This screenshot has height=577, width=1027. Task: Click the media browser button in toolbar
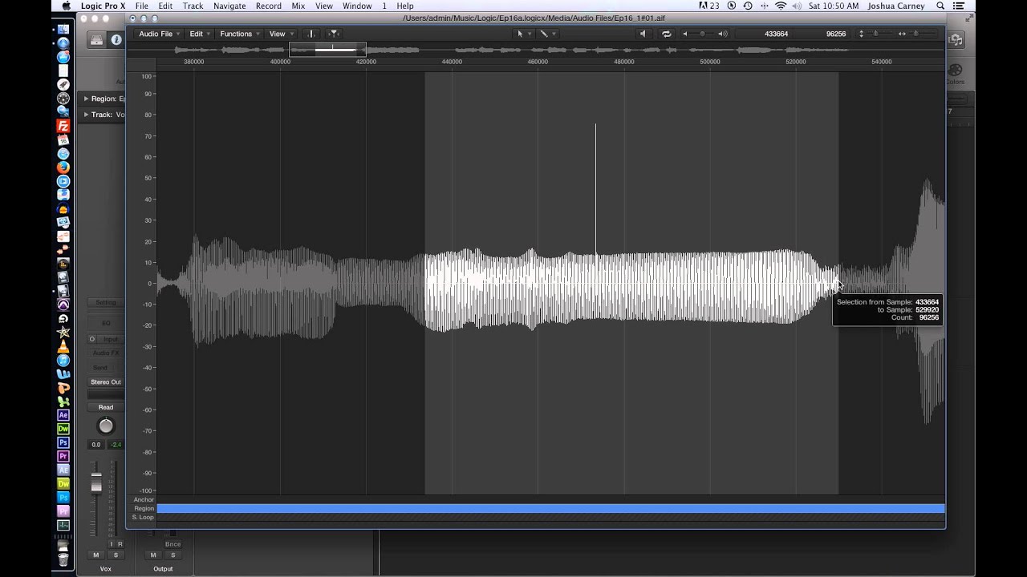click(x=956, y=39)
